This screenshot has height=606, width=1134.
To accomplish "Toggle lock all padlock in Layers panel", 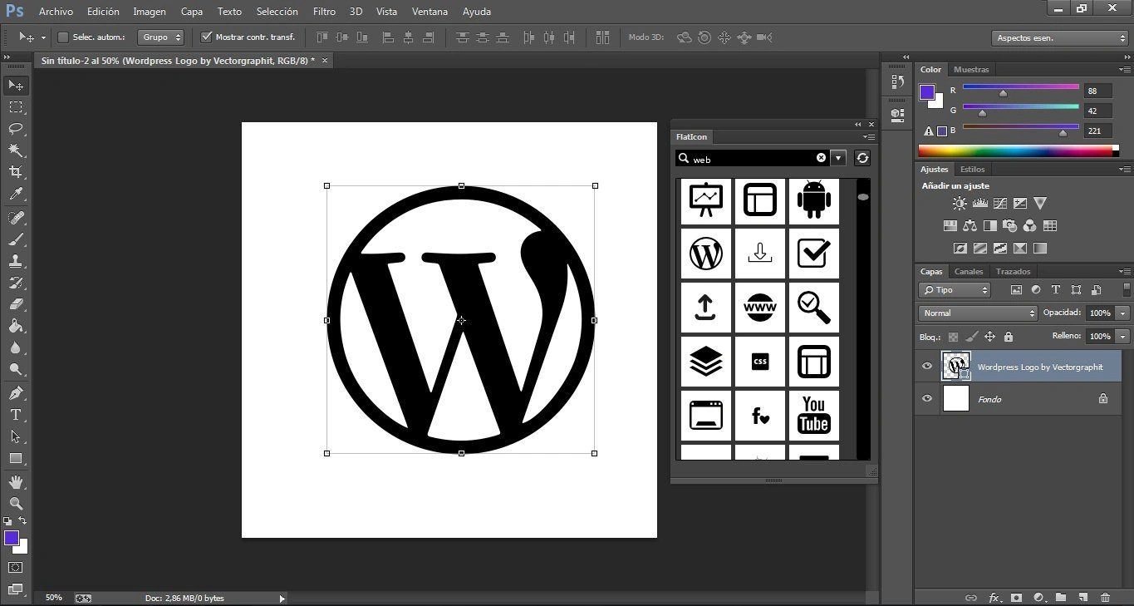I will (1008, 337).
